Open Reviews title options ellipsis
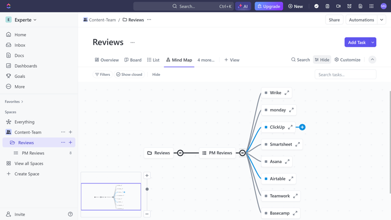This screenshot has width=391, height=220. point(132,43)
